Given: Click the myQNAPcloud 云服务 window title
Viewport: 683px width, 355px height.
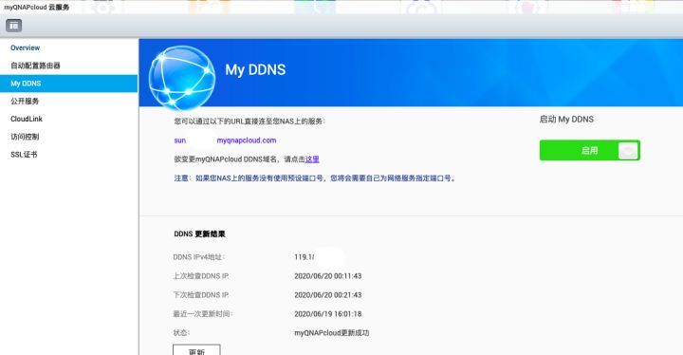Looking at the screenshot, I should point(37,7).
